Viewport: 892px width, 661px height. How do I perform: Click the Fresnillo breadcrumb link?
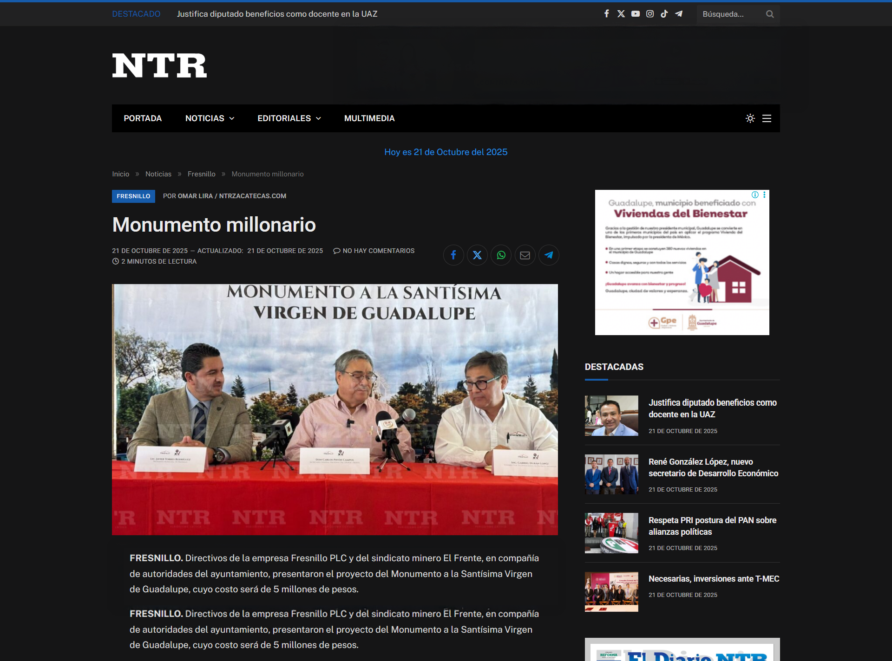pyautogui.click(x=202, y=174)
